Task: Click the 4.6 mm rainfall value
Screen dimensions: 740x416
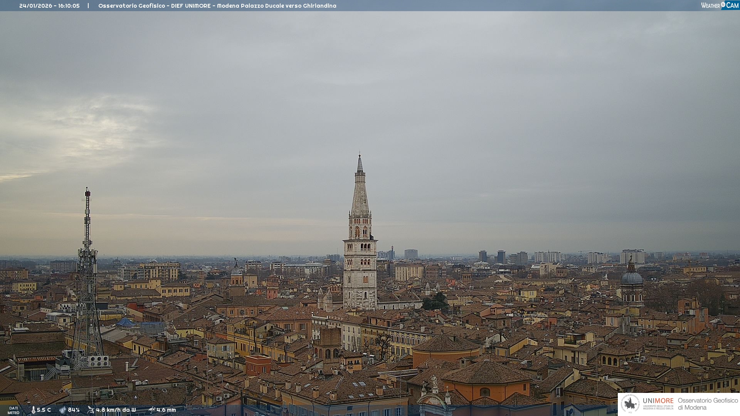Action: (166, 410)
